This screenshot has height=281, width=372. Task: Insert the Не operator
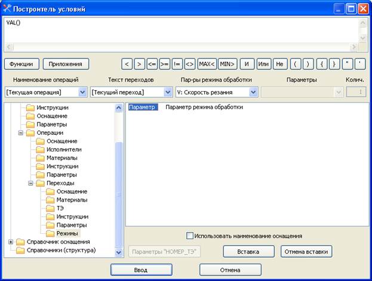[280, 64]
